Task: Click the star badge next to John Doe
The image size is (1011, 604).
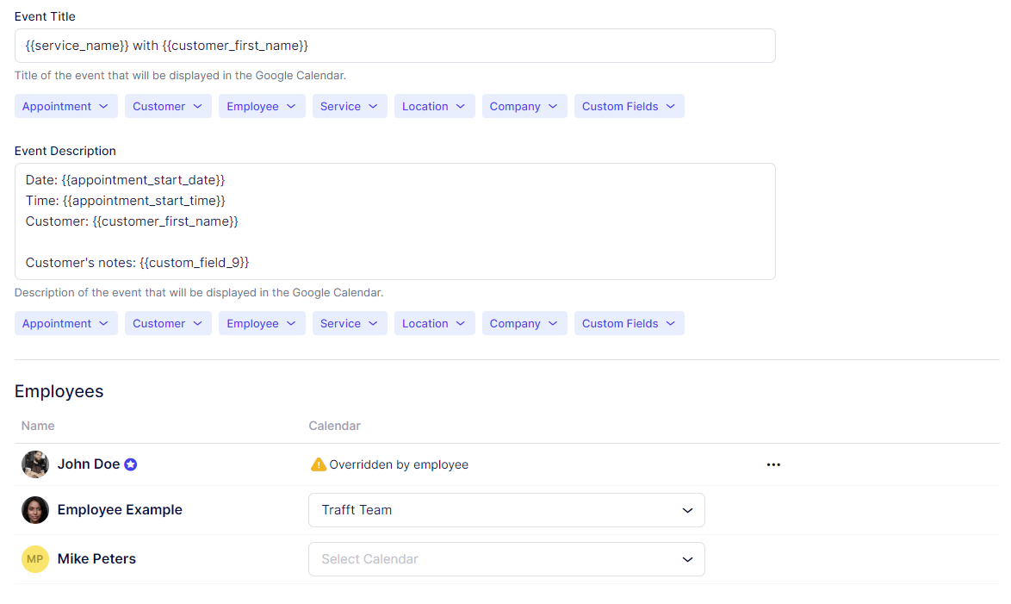Action: pos(131,464)
